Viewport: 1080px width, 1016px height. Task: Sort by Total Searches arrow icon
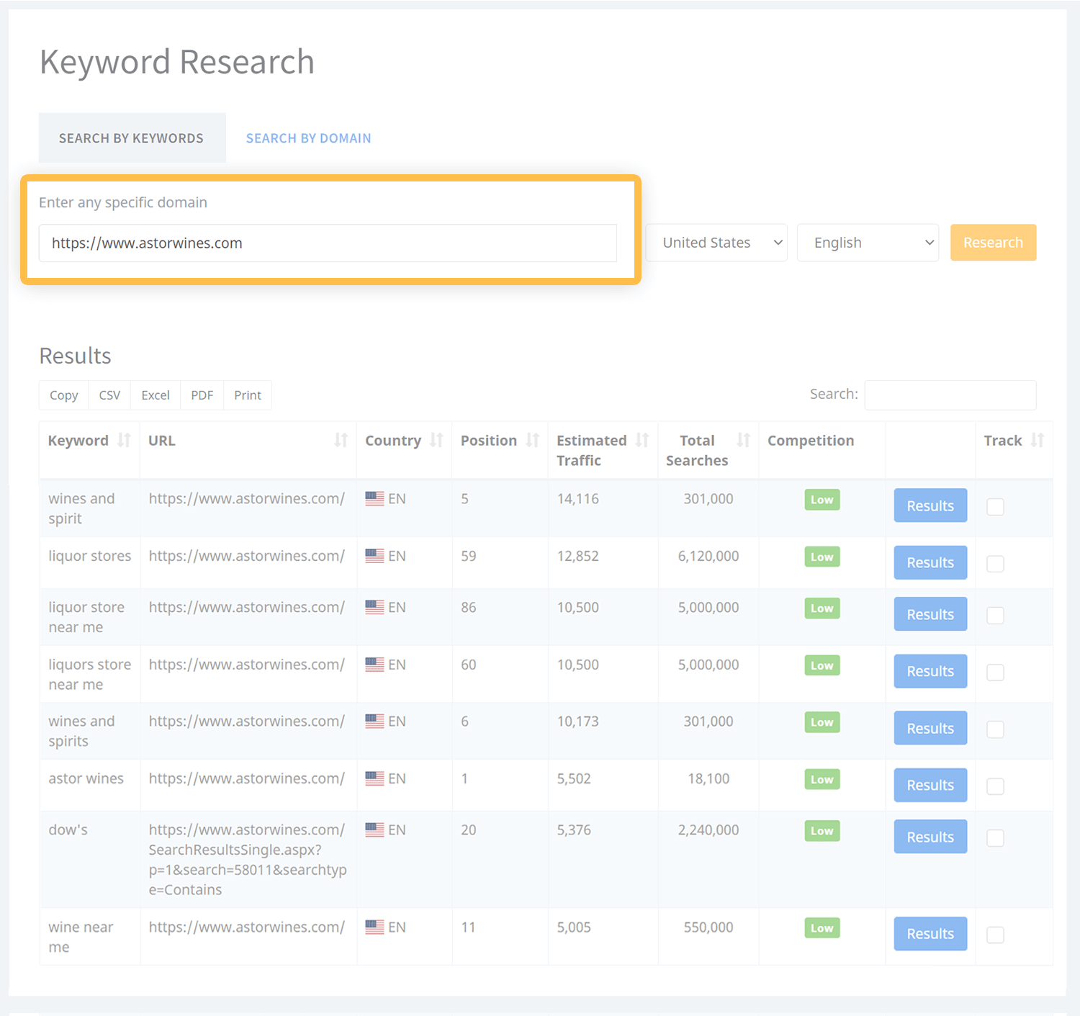click(744, 440)
